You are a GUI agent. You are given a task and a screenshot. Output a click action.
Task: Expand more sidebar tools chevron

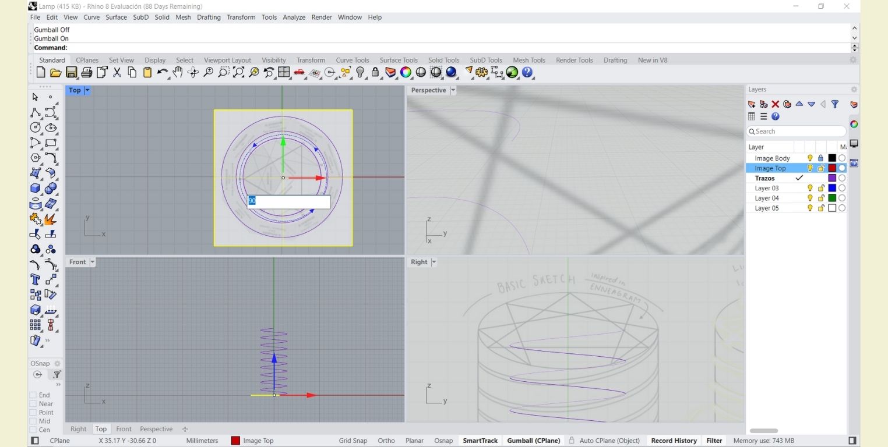[47, 340]
